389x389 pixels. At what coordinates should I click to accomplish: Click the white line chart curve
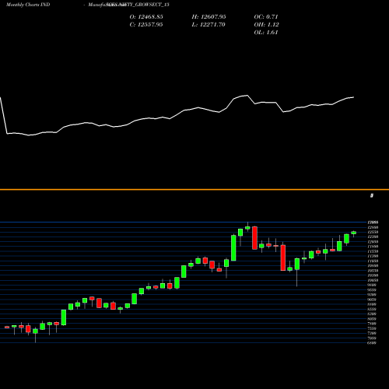(177, 116)
